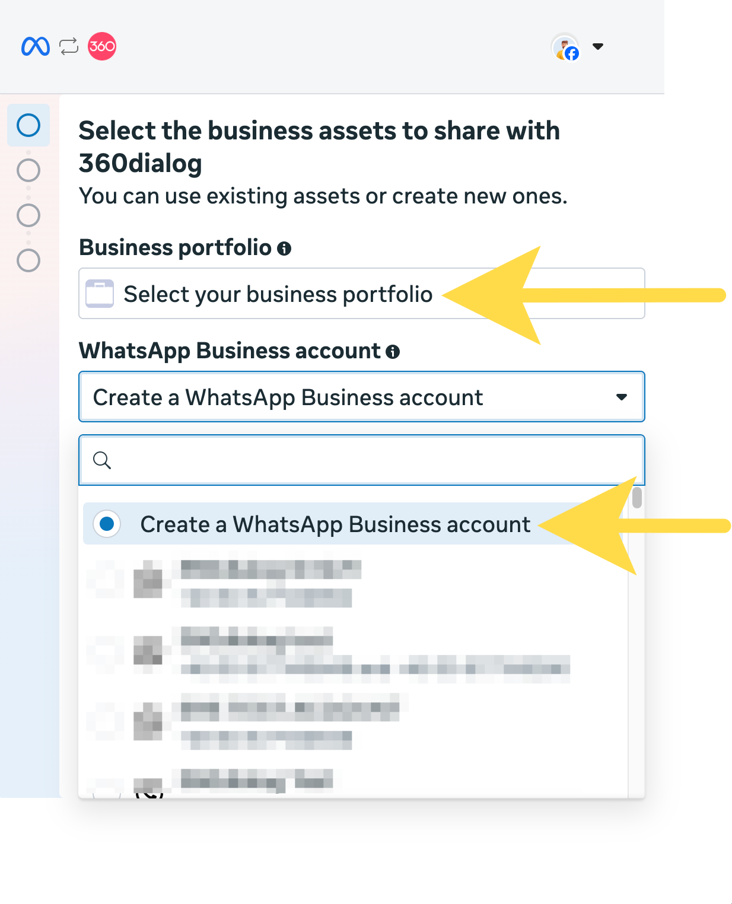Open the profile account dropdown arrow
The height and width of the screenshot is (904, 732).
coord(598,46)
